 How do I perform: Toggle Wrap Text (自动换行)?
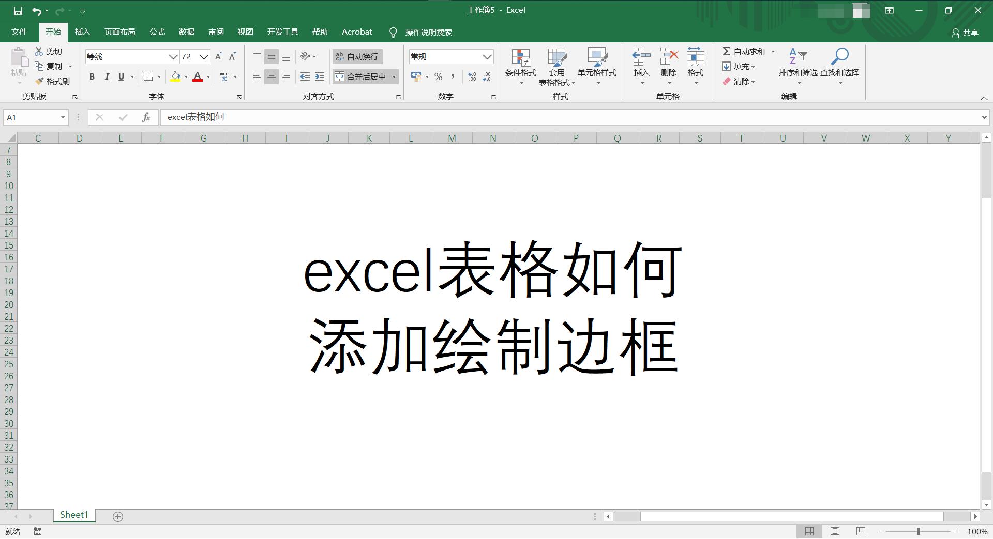[357, 56]
